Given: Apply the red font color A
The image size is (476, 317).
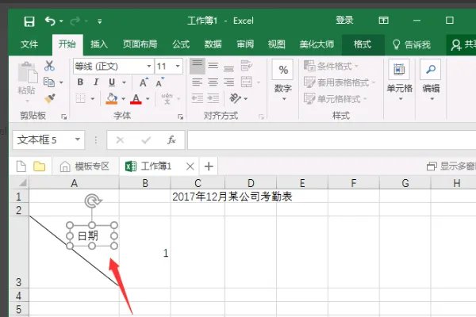Looking at the screenshot, I should 136,98.
